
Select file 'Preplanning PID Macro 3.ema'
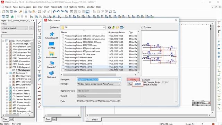[78, 67]
